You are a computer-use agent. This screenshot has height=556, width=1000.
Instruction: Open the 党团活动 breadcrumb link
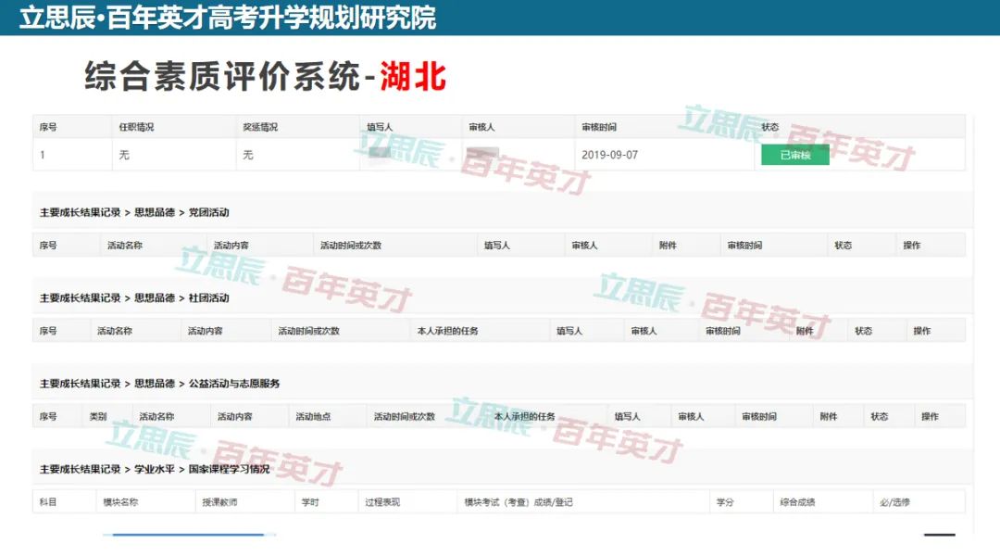point(208,212)
